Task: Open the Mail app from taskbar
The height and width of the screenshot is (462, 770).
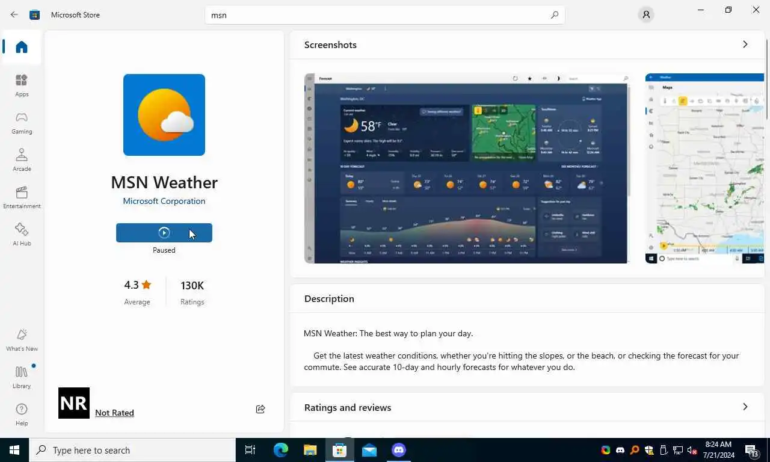Action: tap(369, 450)
